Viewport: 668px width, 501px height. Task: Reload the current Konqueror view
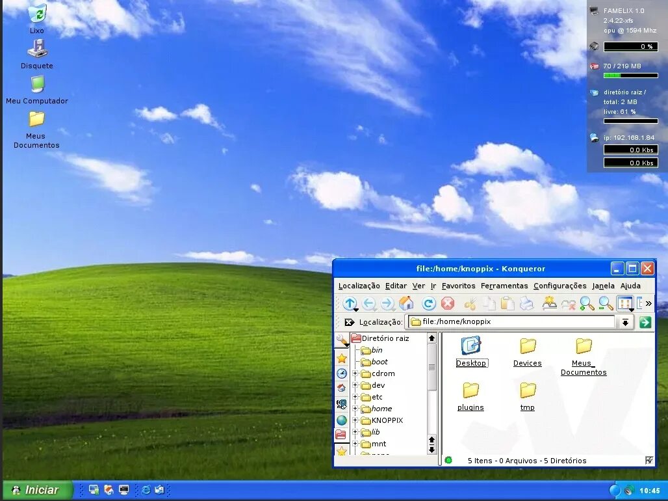click(429, 303)
